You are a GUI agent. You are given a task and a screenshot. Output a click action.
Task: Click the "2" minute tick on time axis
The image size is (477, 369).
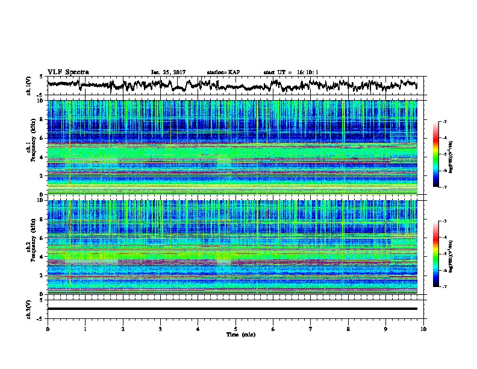[123, 329]
